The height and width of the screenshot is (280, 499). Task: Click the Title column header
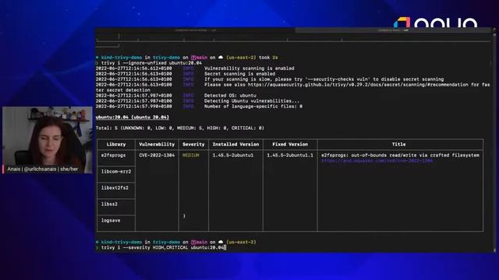tap(398, 145)
